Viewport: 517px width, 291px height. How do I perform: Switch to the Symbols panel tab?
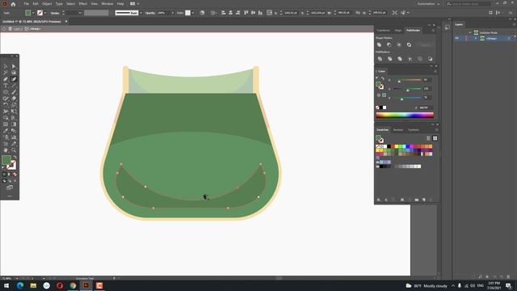point(414,130)
